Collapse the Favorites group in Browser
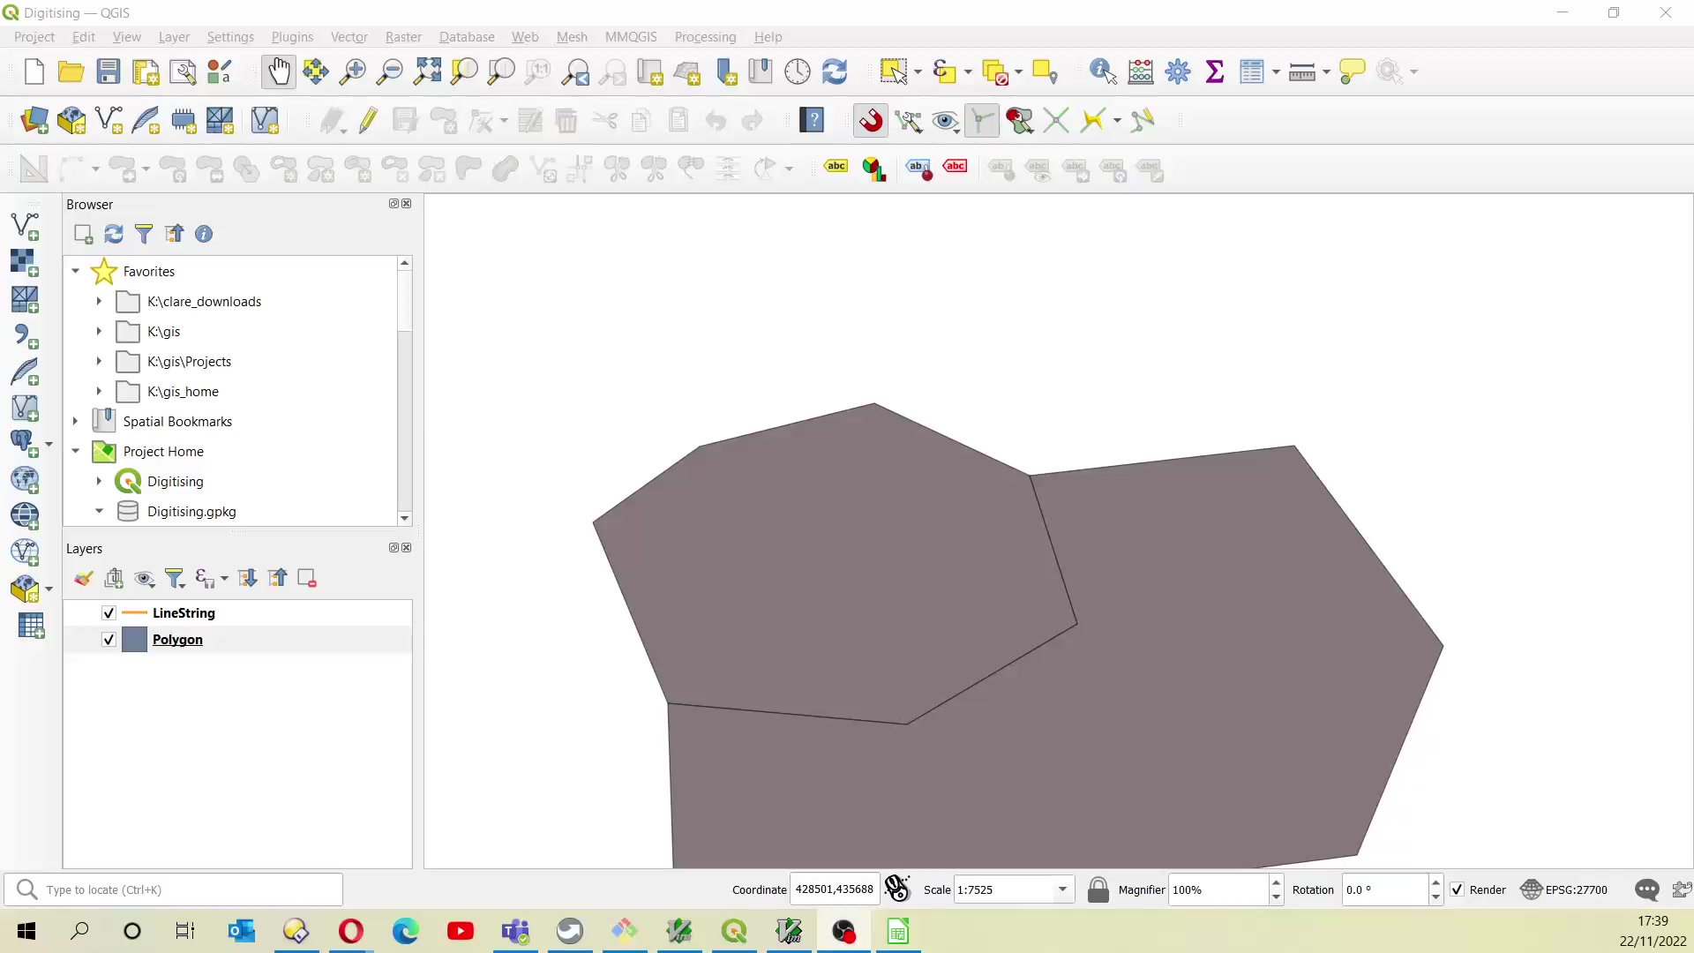The image size is (1694, 953). pyautogui.click(x=75, y=272)
